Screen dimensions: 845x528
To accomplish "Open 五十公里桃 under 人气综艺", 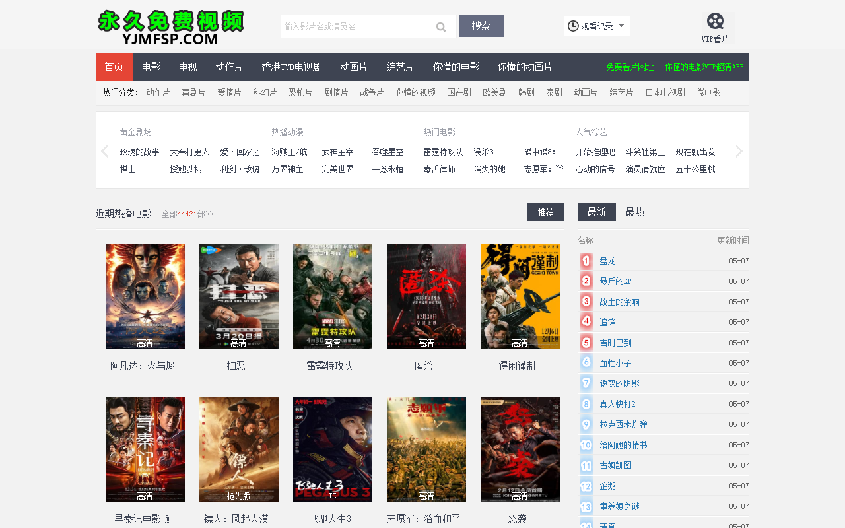I will point(696,169).
